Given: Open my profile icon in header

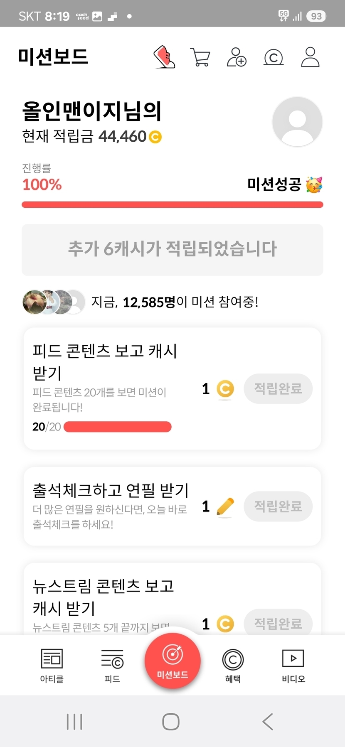Looking at the screenshot, I should pyautogui.click(x=310, y=57).
